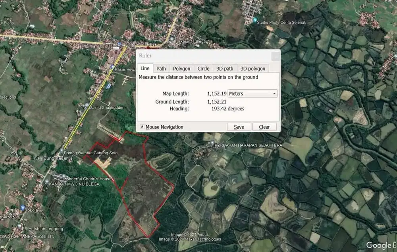Viewport: 397px width, 252px height.
Task: Switch to the 3D polygon tab
Action: pyautogui.click(x=252, y=69)
